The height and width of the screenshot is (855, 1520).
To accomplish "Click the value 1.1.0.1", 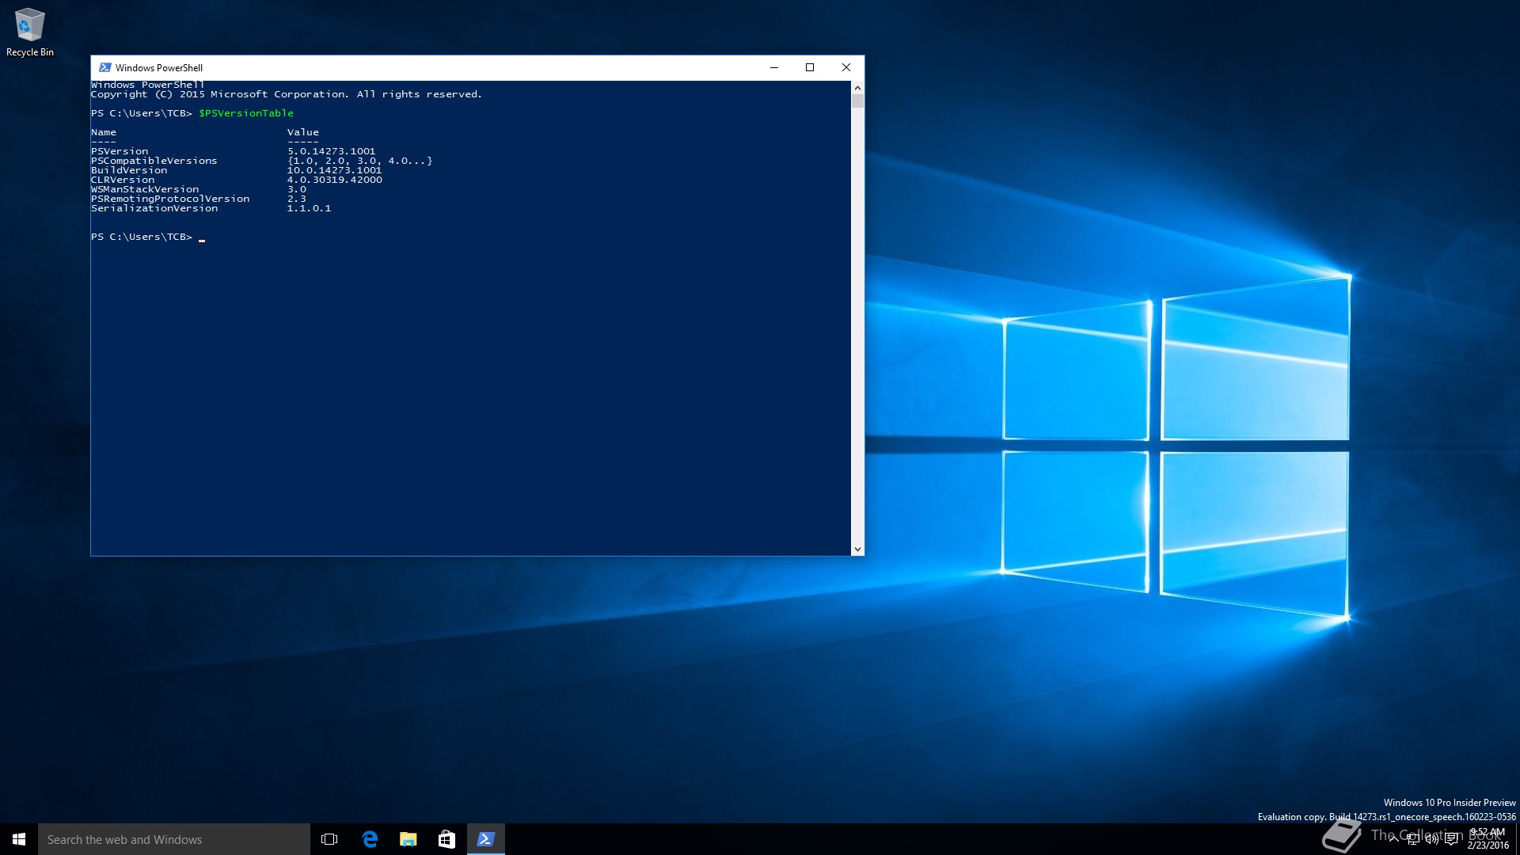I will [310, 208].
